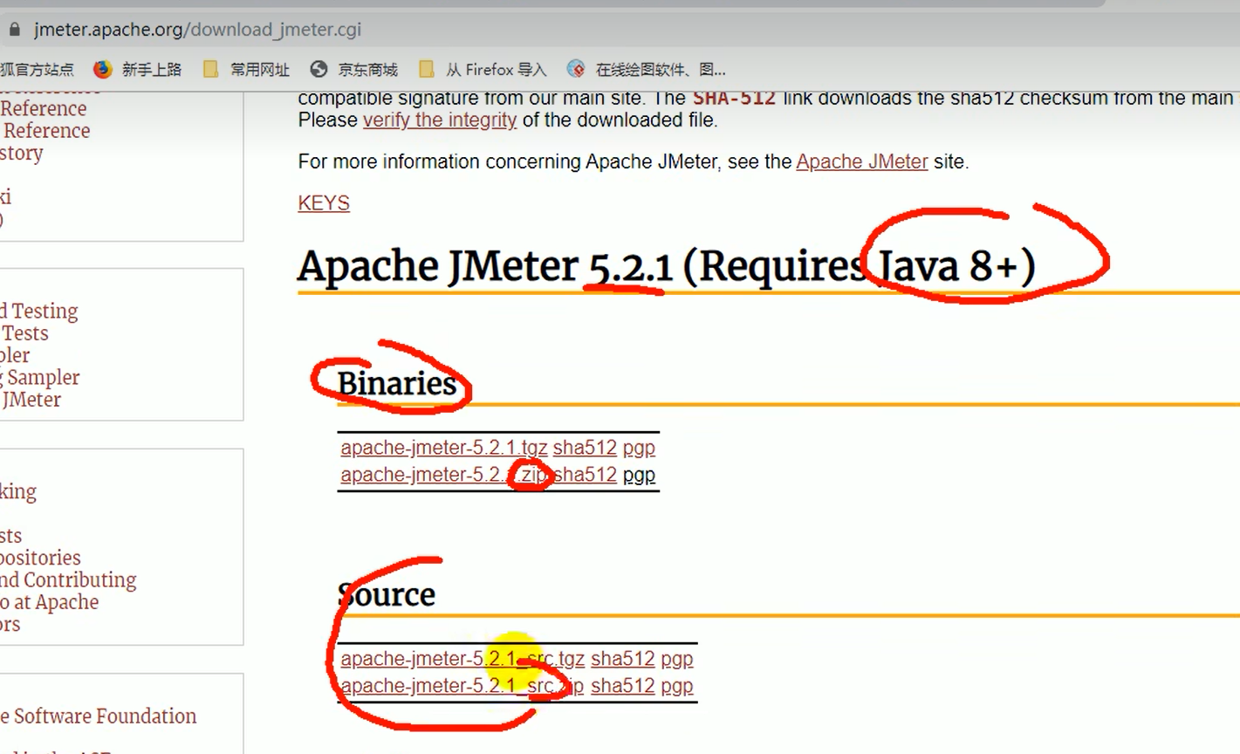Download apache-jmeter-5.2.1_src.tgz source
The image size is (1240, 754).
(462, 659)
